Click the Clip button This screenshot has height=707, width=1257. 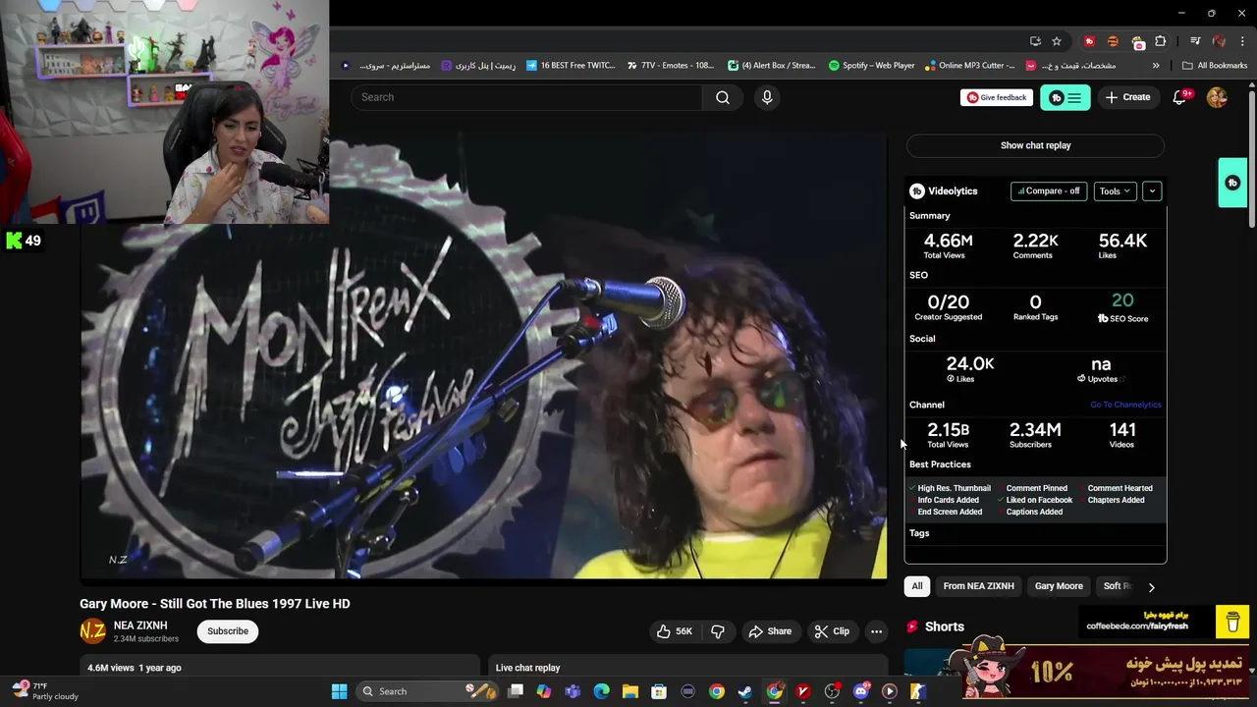tap(832, 631)
